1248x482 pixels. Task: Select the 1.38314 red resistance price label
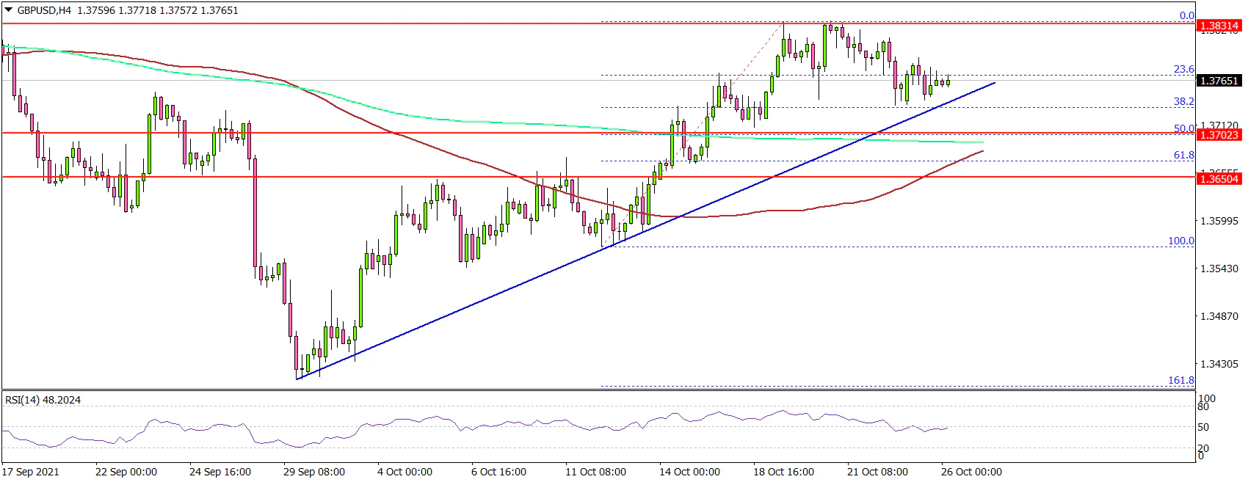tap(1218, 26)
